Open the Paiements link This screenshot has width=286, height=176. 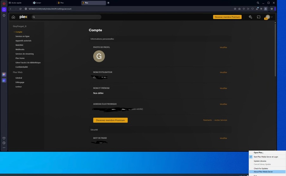coord(207,120)
